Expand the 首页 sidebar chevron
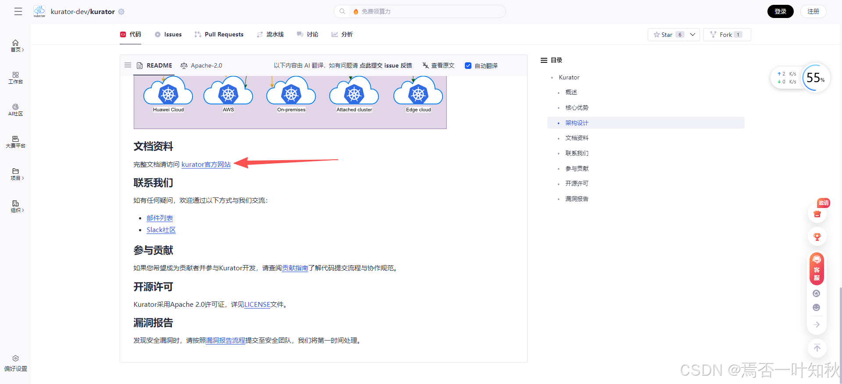Image resolution: width=842 pixels, height=384 pixels. pos(23,50)
